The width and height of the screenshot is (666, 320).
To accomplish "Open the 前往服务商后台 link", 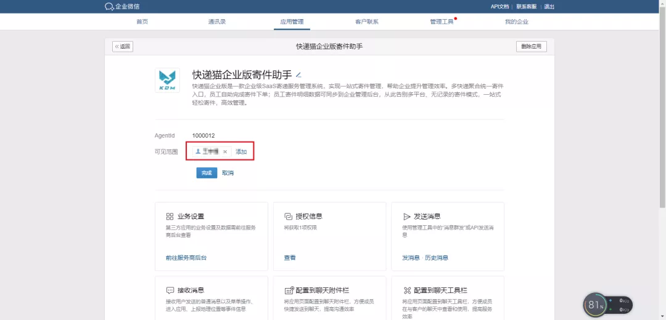I will point(186,258).
